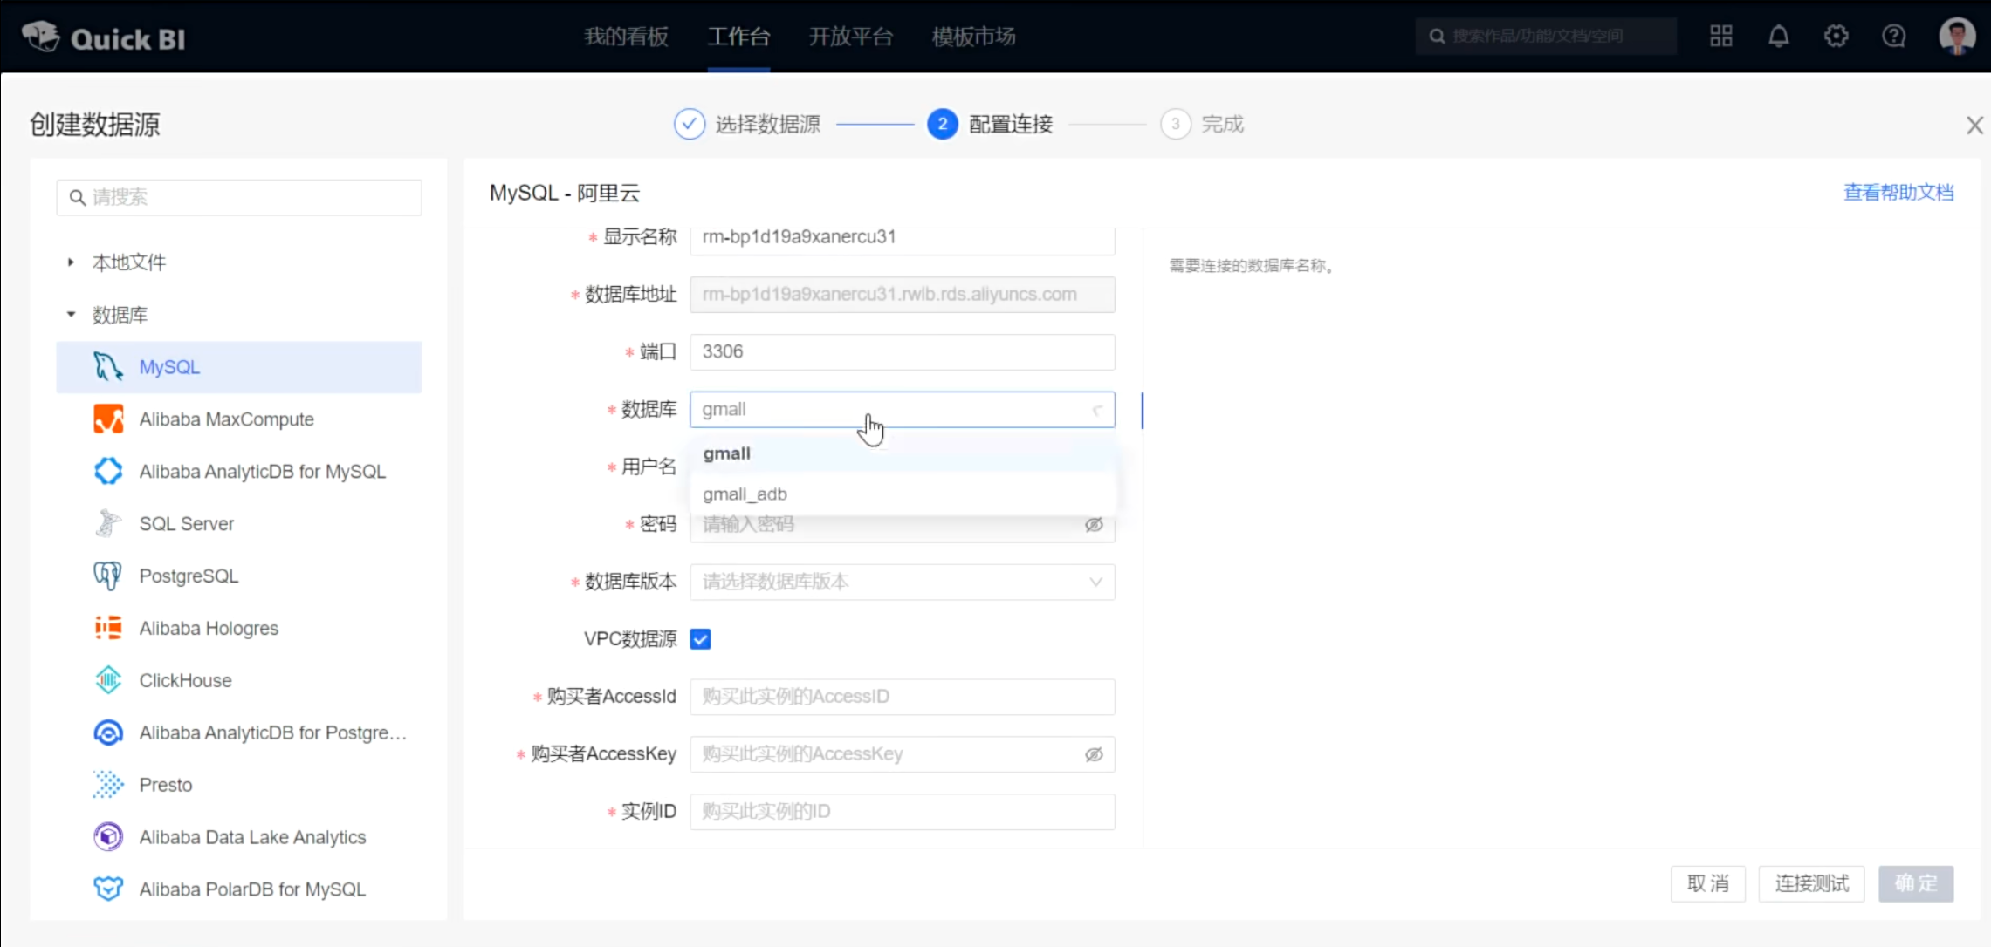Click the 数据库地址 field
This screenshot has width=1991, height=947.
[x=902, y=295]
